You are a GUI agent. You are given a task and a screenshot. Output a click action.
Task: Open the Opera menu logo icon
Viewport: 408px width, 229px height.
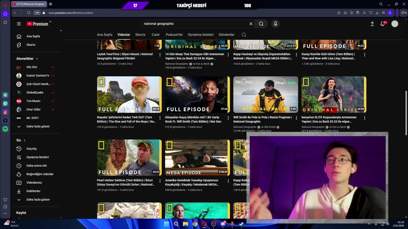(x=5, y=5)
